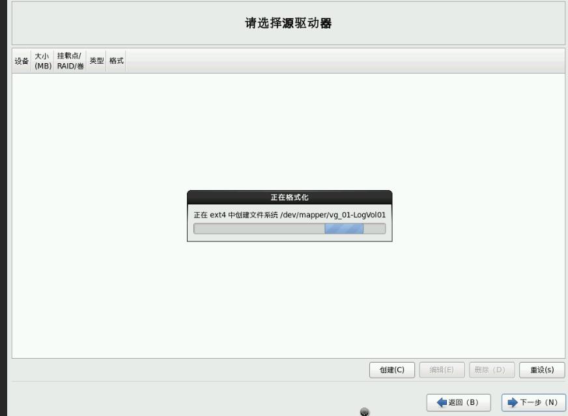
Task: Click the 返回(B) button to go back
Action: (x=459, y=402)
